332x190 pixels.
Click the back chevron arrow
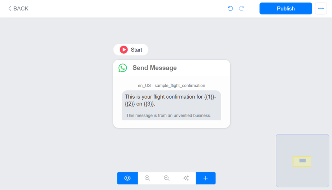tap(9, 8)
